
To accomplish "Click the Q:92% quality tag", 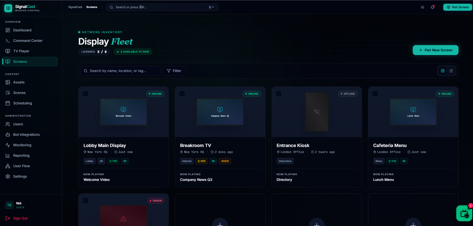I will point(392,161).
